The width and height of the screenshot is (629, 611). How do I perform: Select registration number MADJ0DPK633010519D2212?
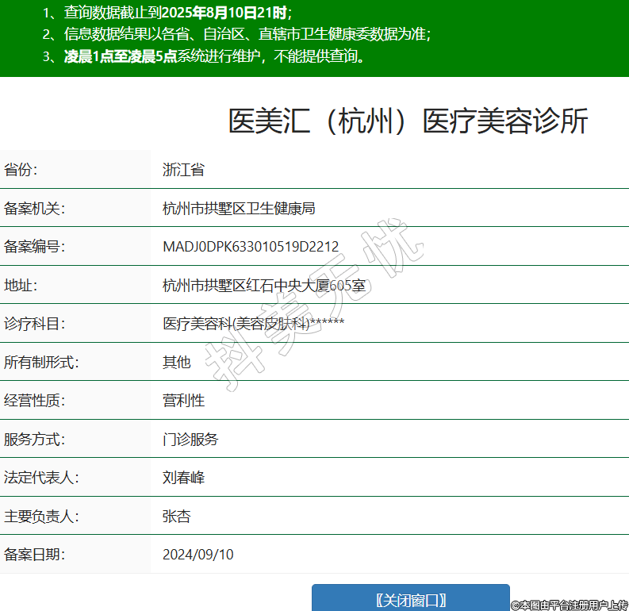pyautogui.click(x=251, y=246)
